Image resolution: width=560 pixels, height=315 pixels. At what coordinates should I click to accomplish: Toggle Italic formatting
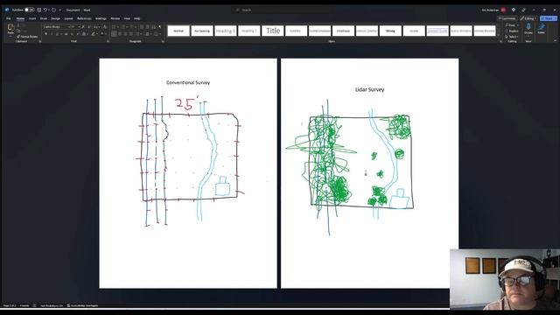click(x=52, y=34)
